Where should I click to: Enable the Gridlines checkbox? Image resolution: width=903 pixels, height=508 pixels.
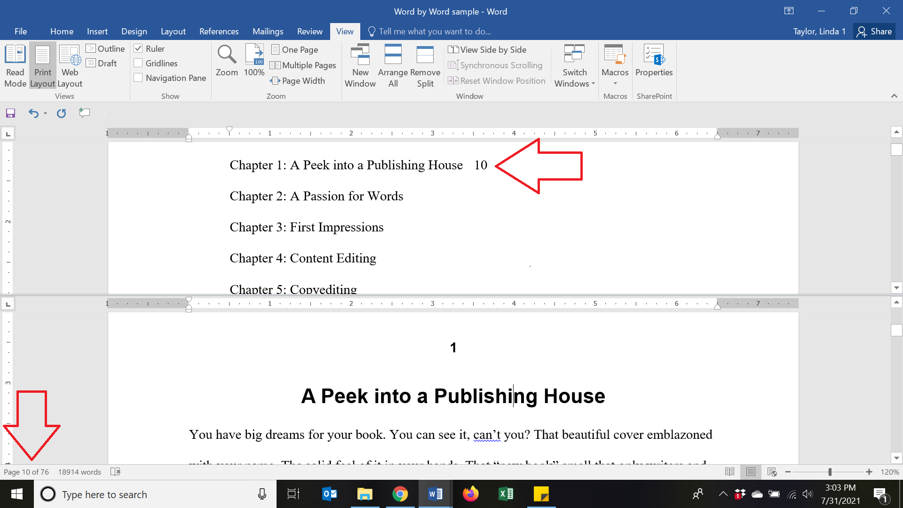138,63
